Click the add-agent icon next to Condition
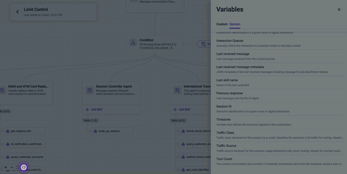 (x=204, y=44)
